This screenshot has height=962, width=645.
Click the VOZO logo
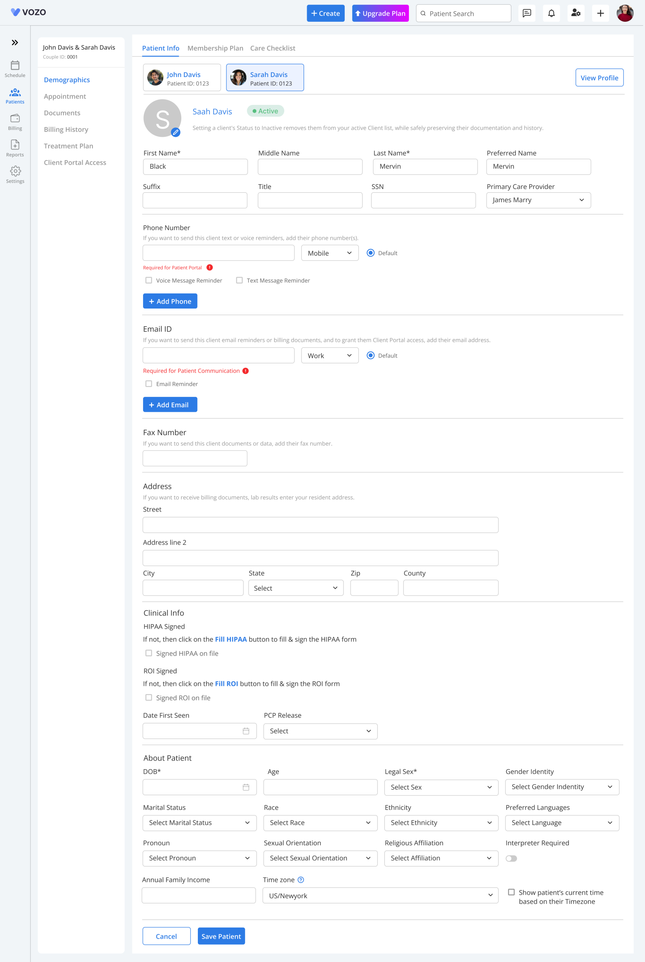(x=29, y=12)
